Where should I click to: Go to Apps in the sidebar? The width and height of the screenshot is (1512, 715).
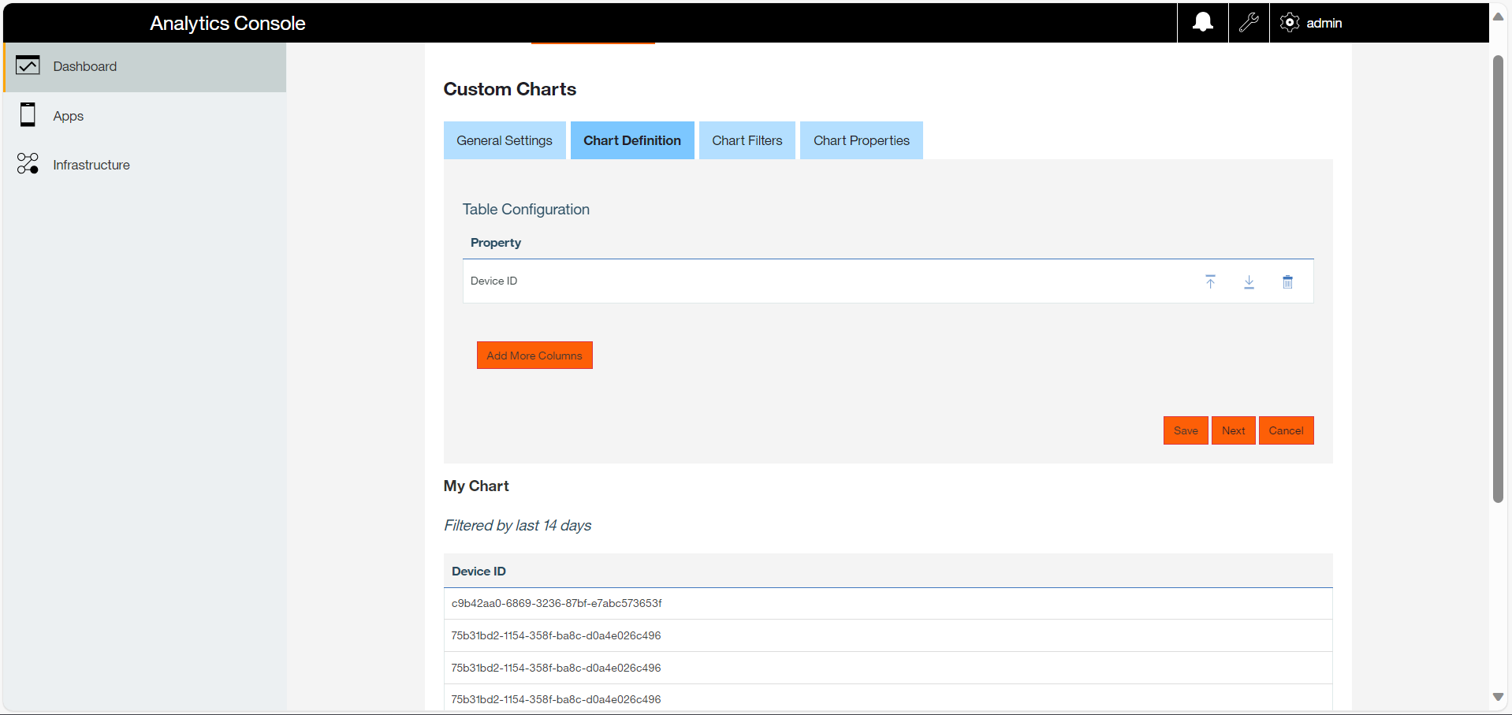point(145,116)
